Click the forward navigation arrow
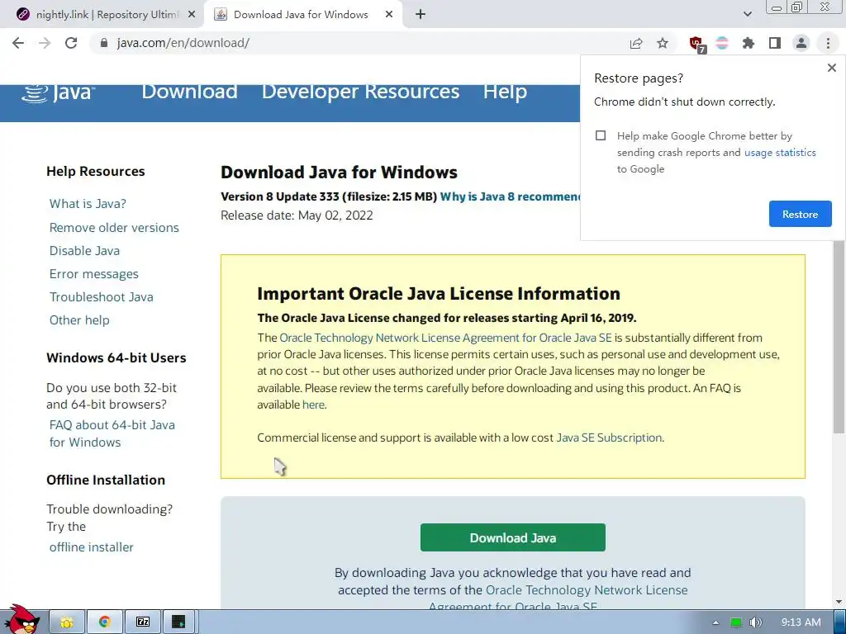The image size is (846, 634). [x=45, y=43]
